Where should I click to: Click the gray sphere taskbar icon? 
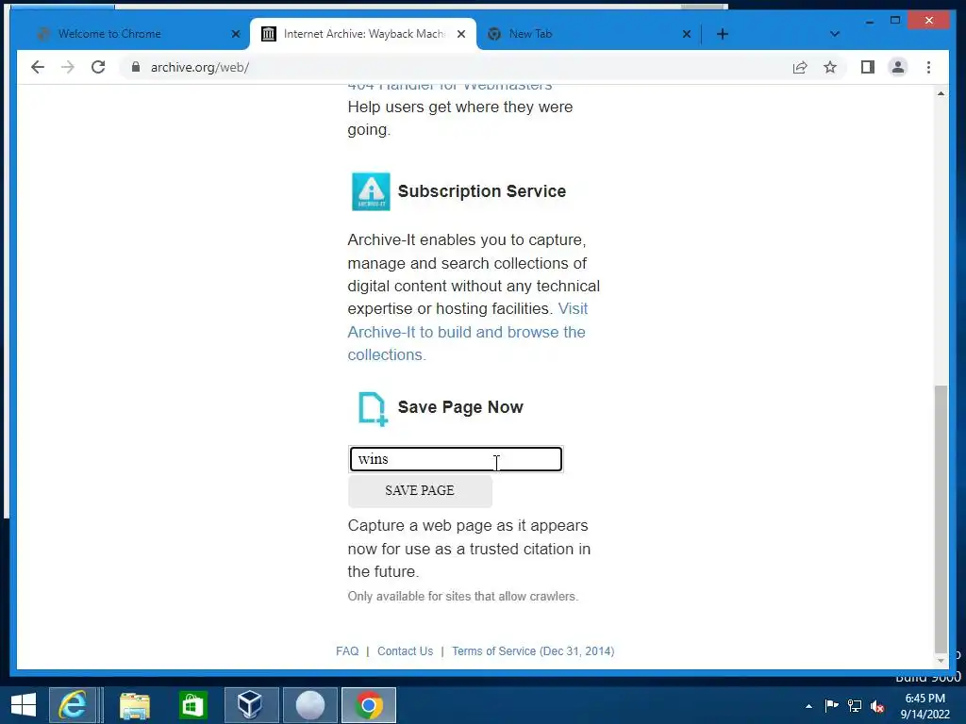coord(309,705)
